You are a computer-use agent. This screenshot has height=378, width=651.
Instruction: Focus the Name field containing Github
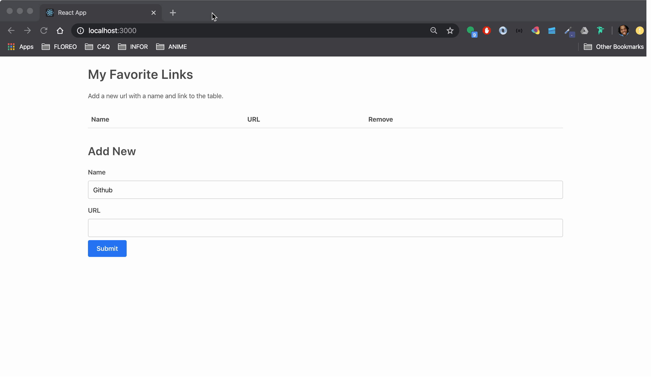pyautogui.click(x=325, y=190)
